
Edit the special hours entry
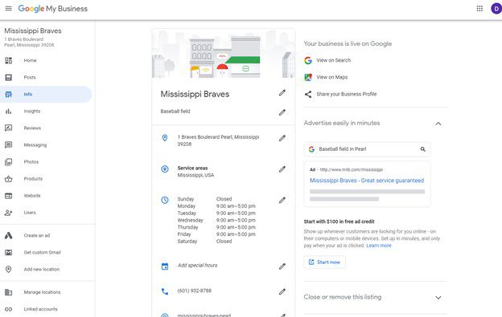[x=282, y=266]
